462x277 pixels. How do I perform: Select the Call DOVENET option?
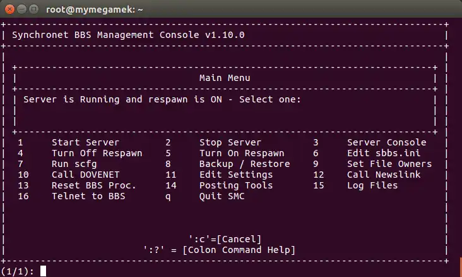pyautogui.click(x=85, y=175)
